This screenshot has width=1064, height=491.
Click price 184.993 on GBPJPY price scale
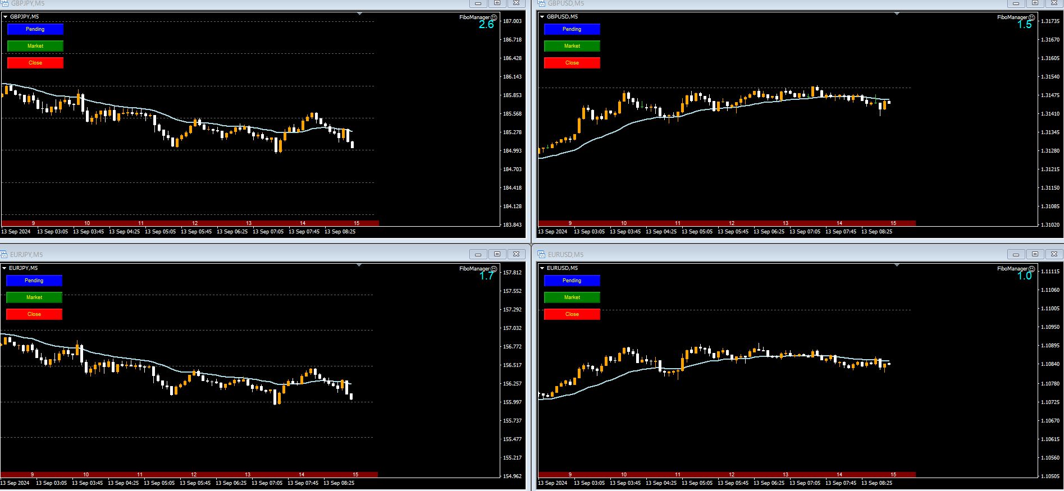click(513, 151)
